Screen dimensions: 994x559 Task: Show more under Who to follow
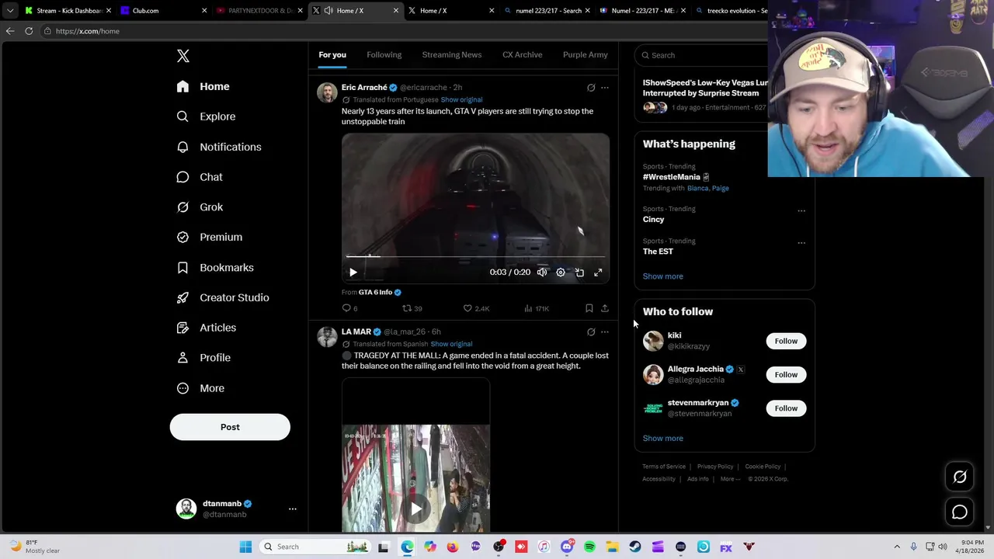click(x=663, y=439)
